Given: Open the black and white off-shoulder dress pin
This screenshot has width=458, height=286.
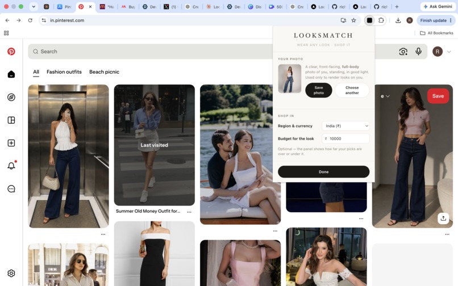Looking at the screenshot, I should pyautogui.click(x=154, y=254).
